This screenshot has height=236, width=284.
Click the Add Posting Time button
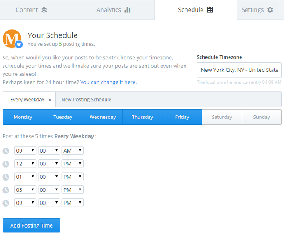point(32,225)
